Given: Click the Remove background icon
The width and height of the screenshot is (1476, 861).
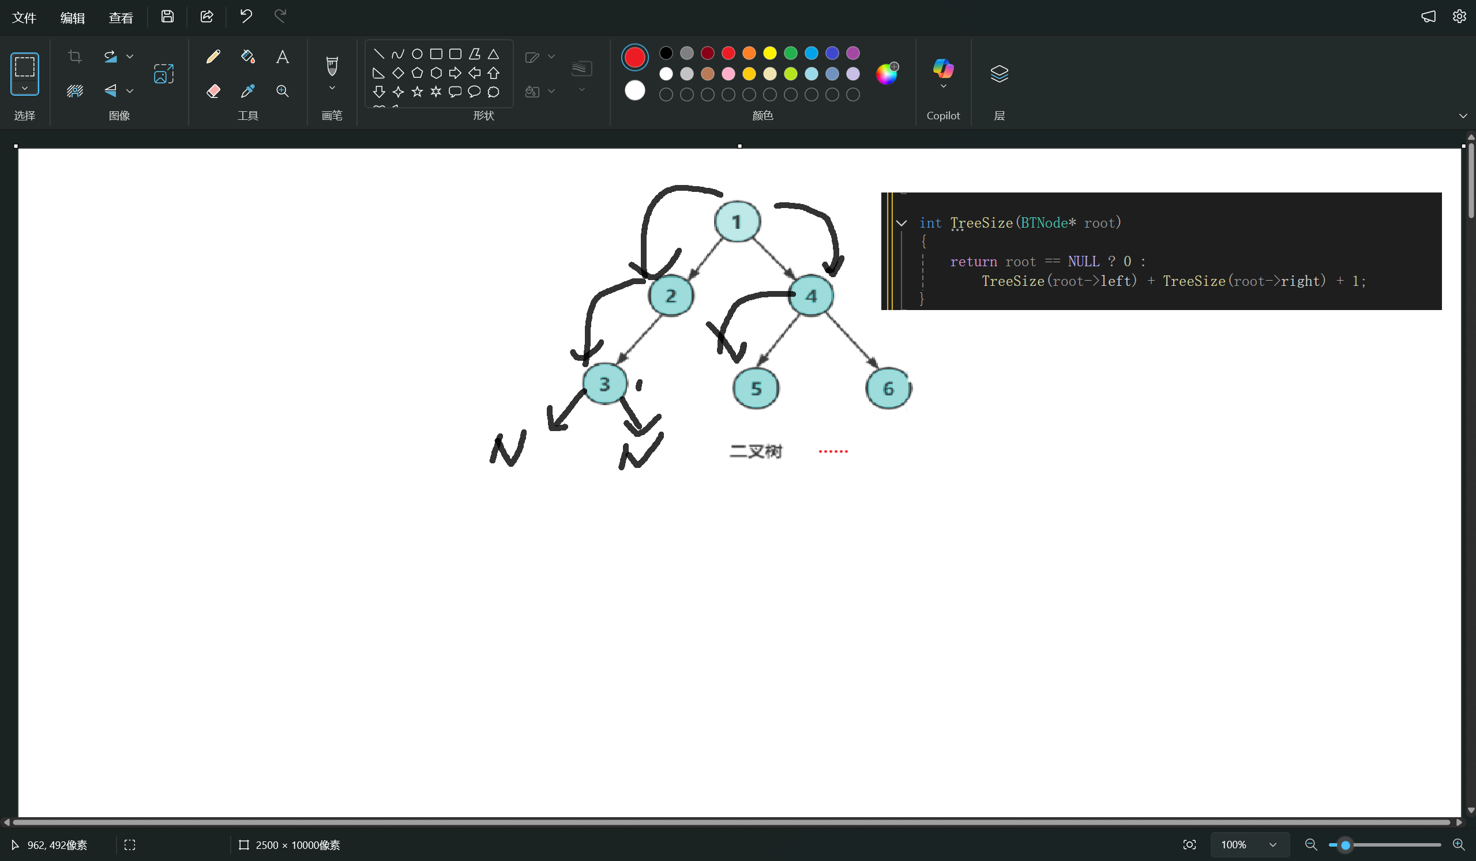Looking at the screenshot, I should coord(74,91).
